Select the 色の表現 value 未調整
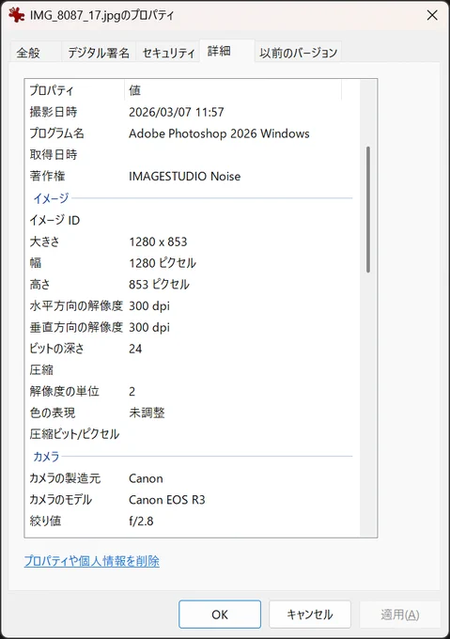This screenshot has width=450, height=639. pyautogui.click(x=147, y=413)
